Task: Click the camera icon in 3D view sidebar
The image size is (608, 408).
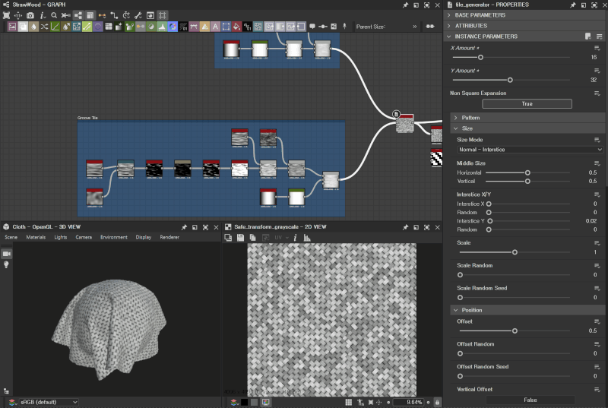Action: click(7, 253)
